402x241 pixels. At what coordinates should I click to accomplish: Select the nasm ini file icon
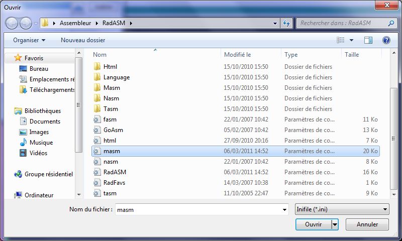97,162
